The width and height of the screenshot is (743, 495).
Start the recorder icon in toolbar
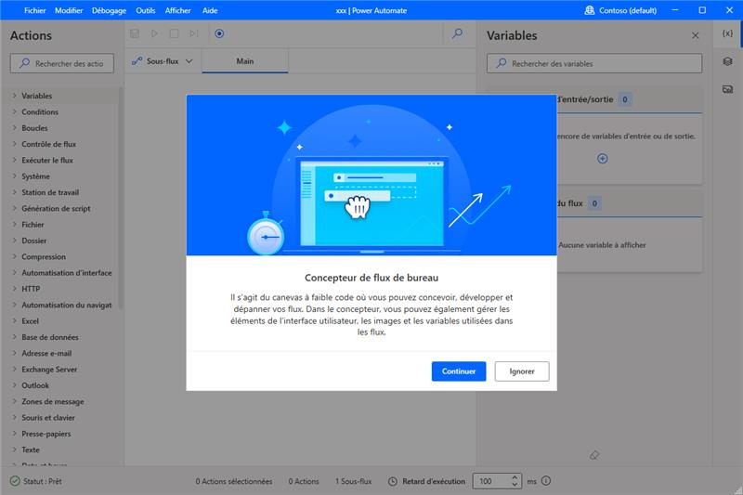click(219, 33)
